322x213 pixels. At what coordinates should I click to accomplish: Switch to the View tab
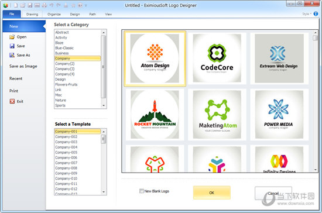tap(108, 14)
